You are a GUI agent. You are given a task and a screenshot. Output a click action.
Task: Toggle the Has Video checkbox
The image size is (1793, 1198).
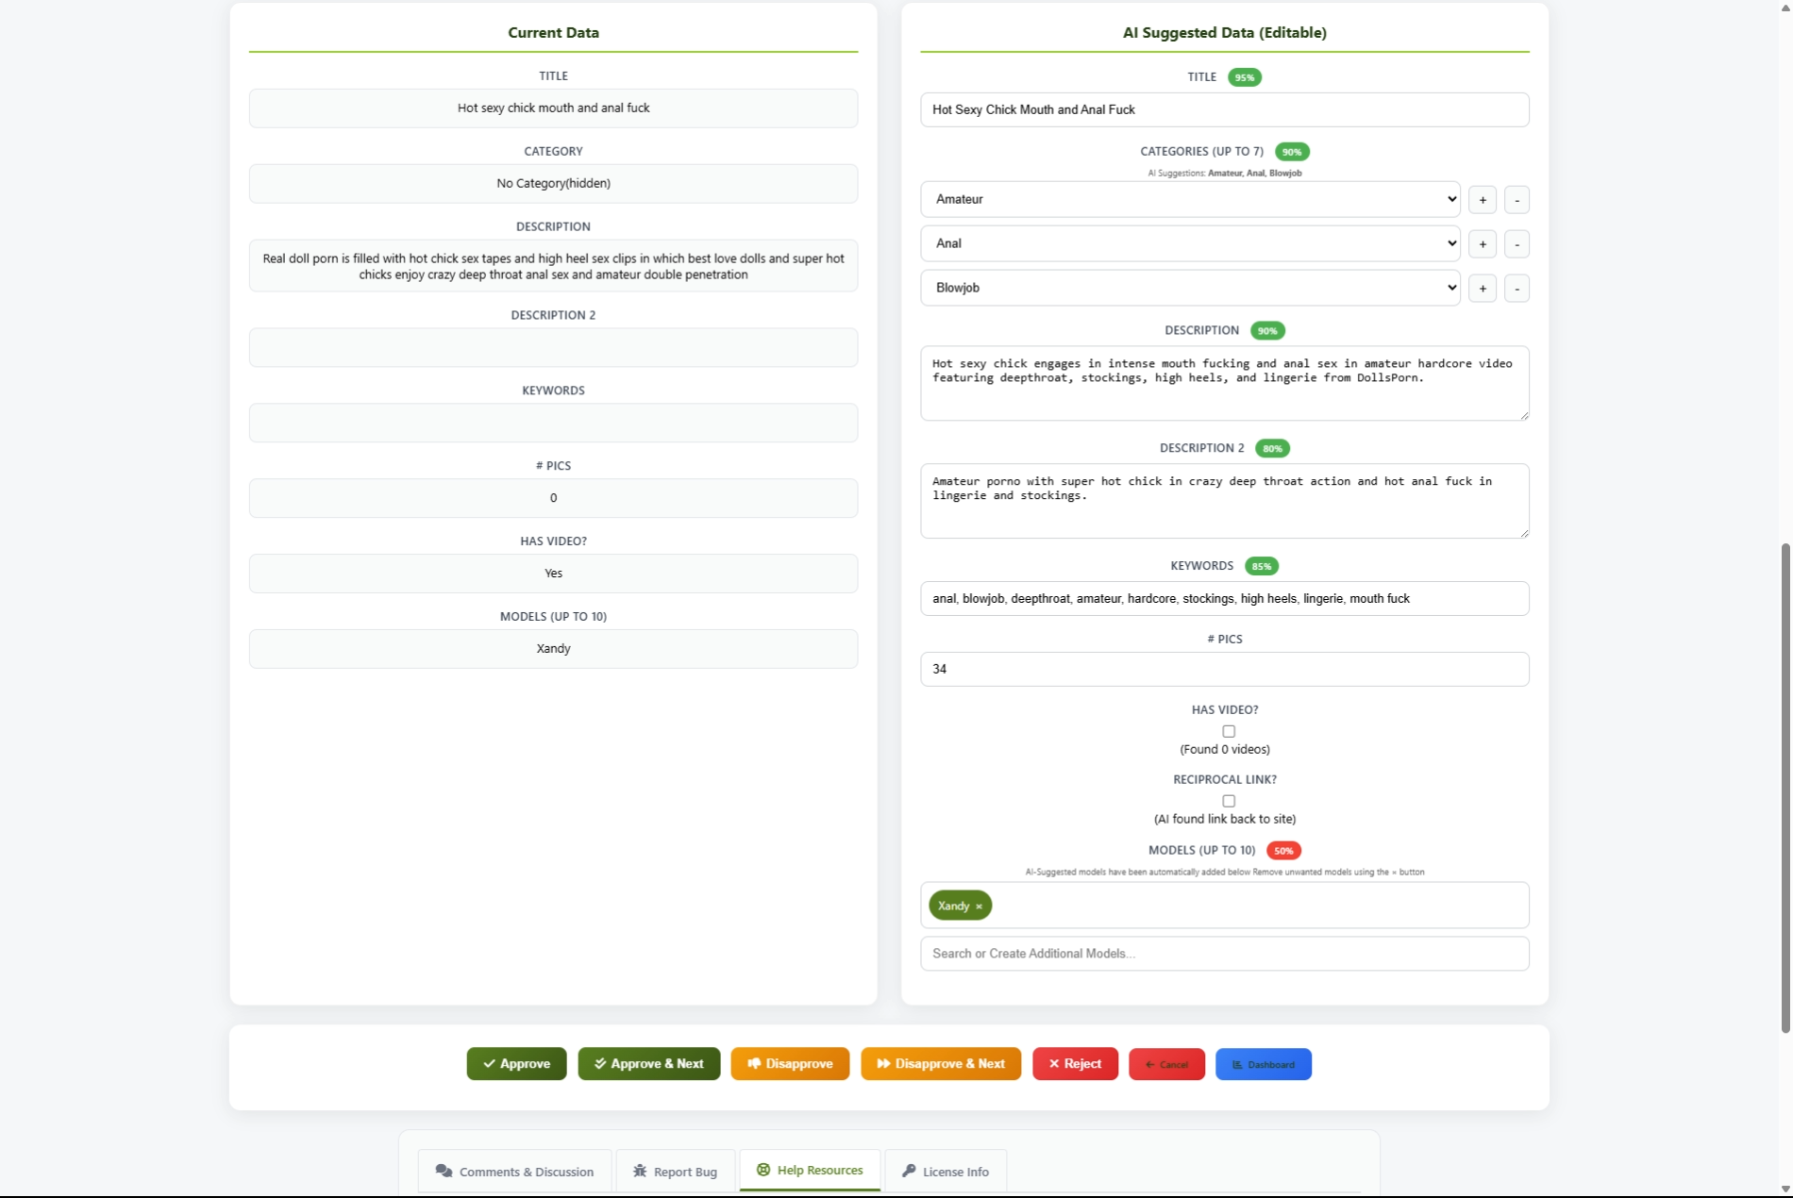[x=1229, y=731]
